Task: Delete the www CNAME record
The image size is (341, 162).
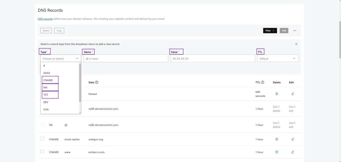Action: coord(276,152)
